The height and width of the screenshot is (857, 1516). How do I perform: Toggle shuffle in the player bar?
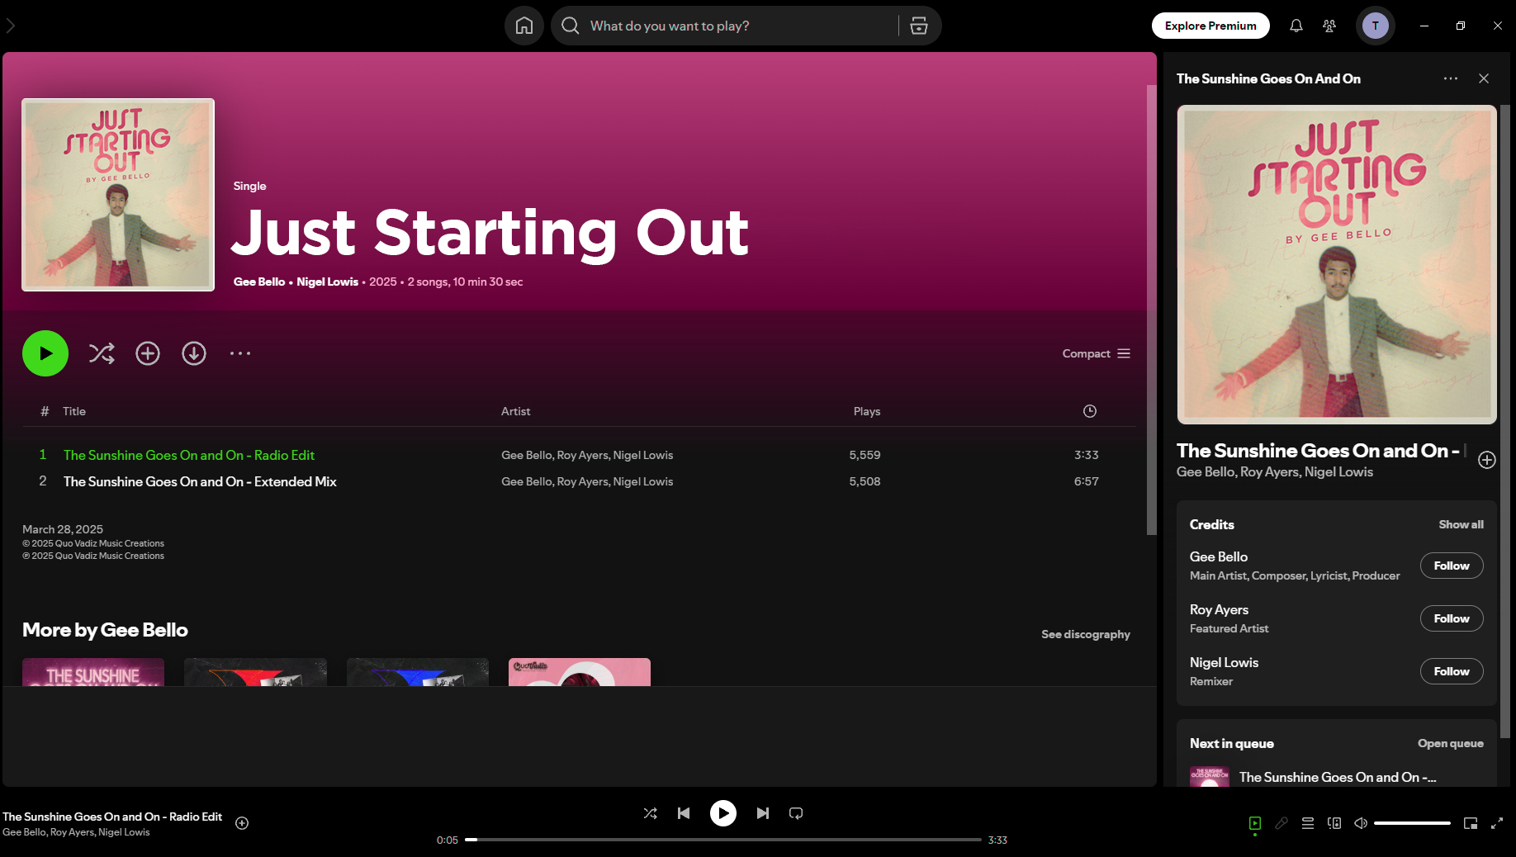pyautogui.click(x=651, y=813)
